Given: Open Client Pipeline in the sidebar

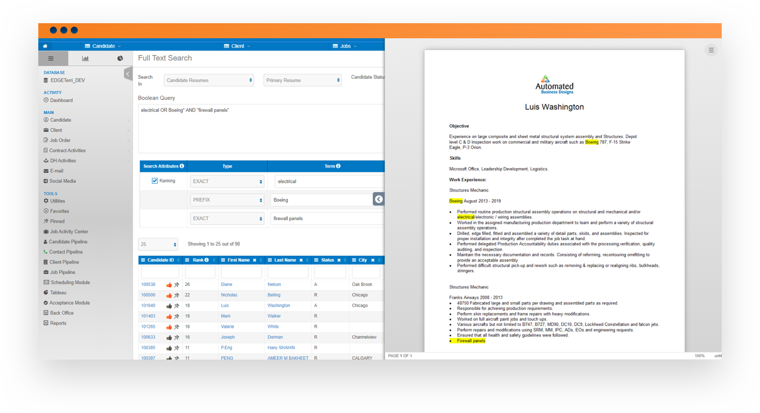Looking at the screenshot, I should 61,262.
